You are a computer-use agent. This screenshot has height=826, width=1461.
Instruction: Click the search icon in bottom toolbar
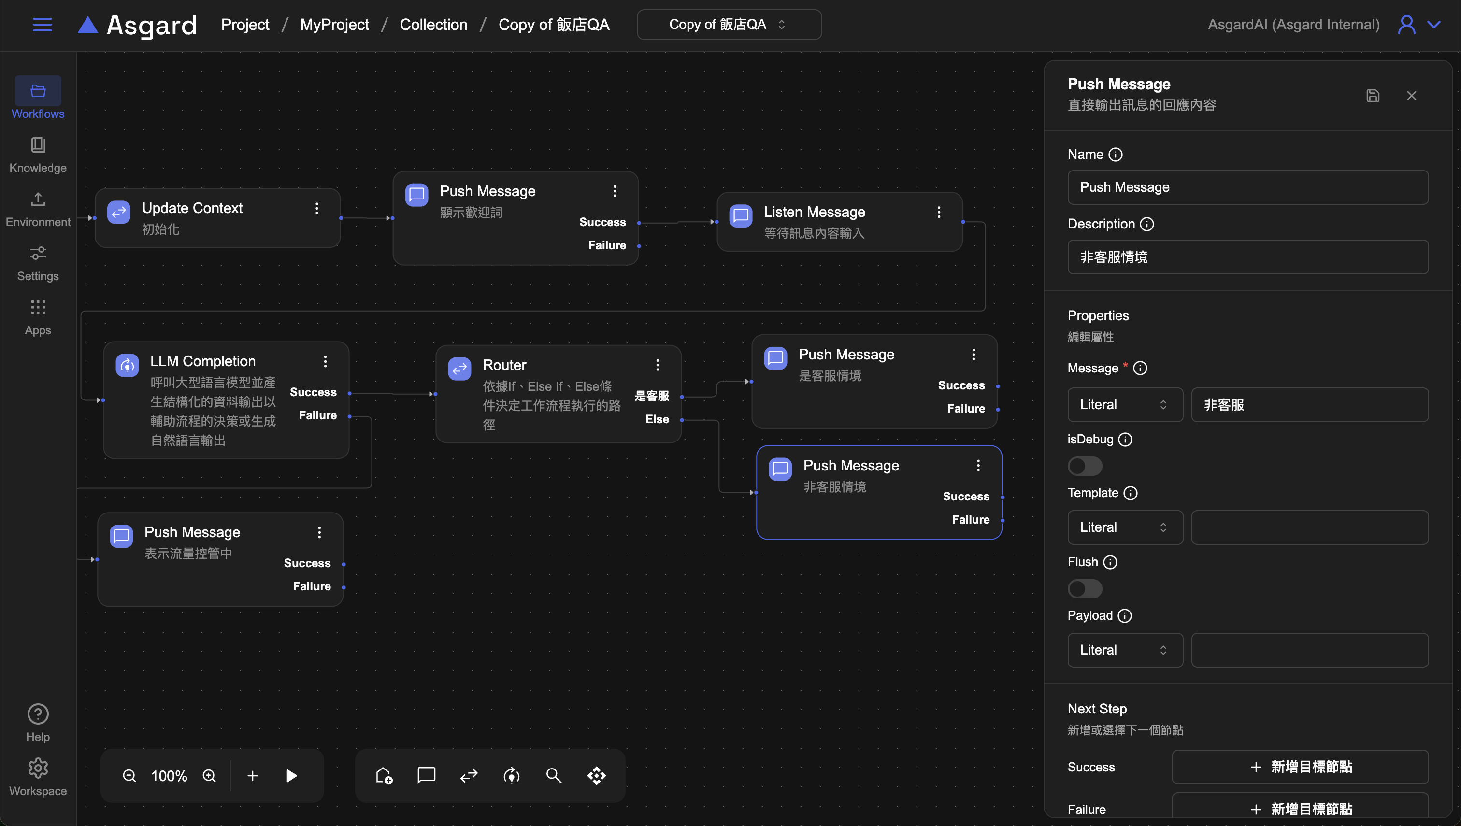tap(553, 775)
